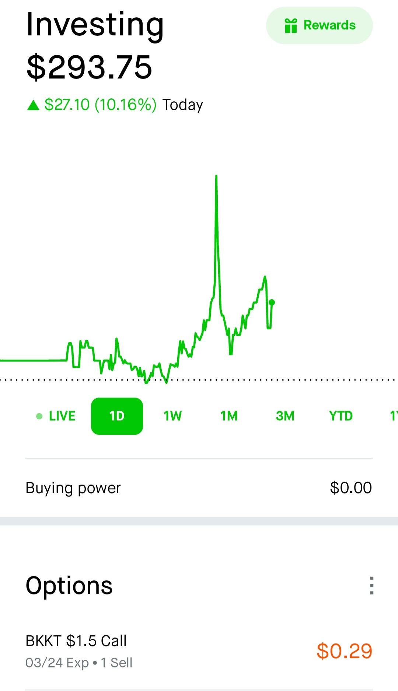
Task: Open the Rewards button
Action: coord(320,25)
